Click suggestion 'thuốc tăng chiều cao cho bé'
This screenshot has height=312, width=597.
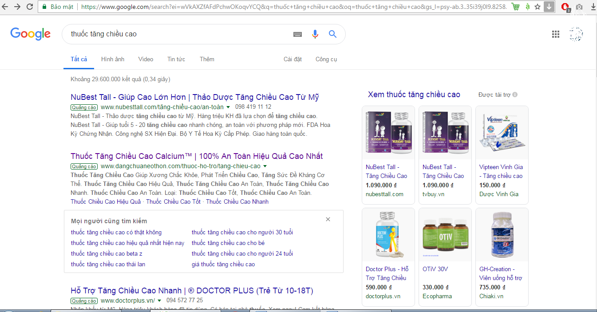(x=228, y=243)
